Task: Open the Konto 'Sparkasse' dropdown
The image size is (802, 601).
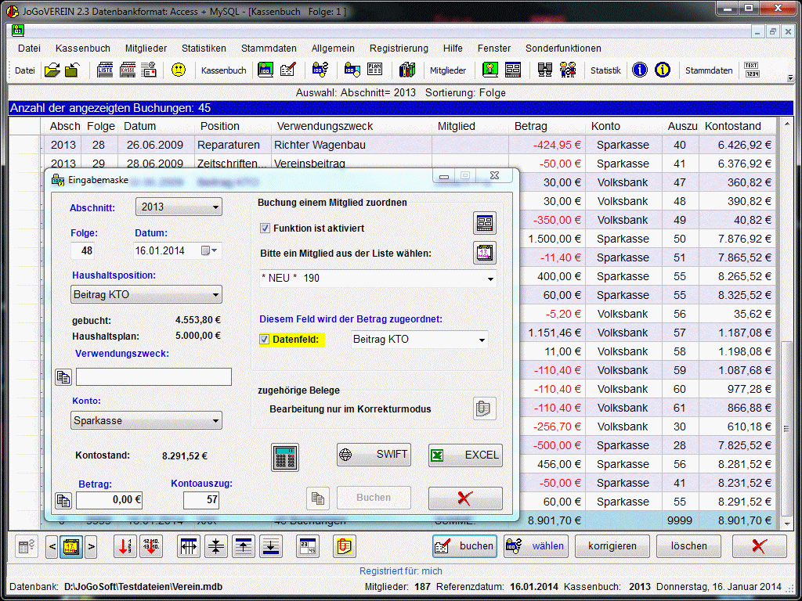Action: point(146,420)
